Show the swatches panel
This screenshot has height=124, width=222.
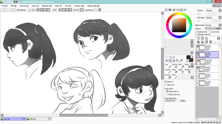[x=181, y=10]
